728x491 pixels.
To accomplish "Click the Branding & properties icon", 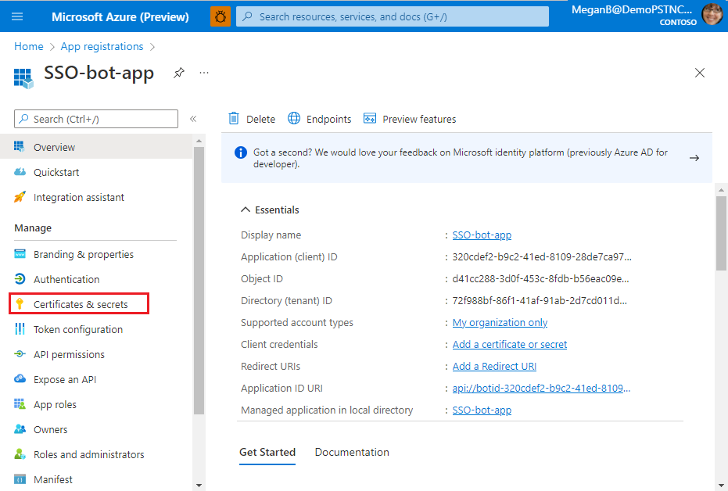I will tap(20, 254).
